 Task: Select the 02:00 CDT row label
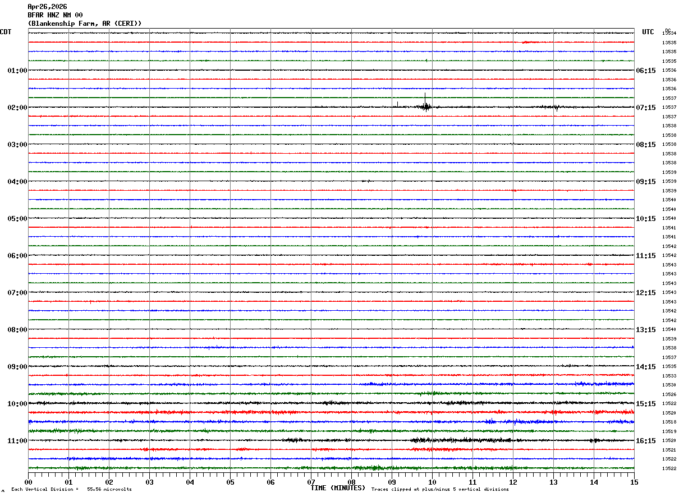(x=17, y=108)
